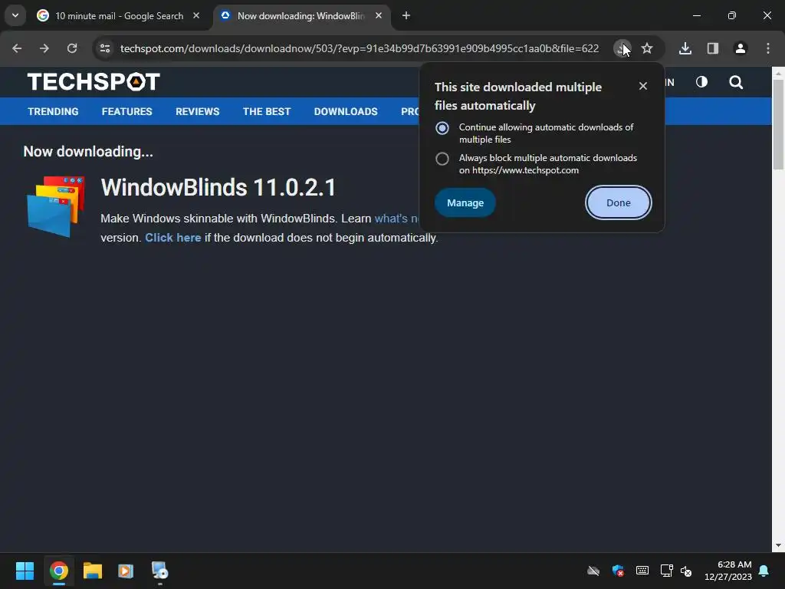Click the WindowBlinds 11.0.2.1 heading
The height and width of the screenshot is (589, 785).
(218, 188)
